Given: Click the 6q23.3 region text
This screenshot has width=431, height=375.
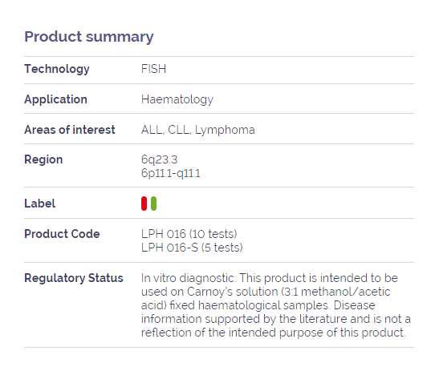Looking at the screenshot, I should 160,159.
